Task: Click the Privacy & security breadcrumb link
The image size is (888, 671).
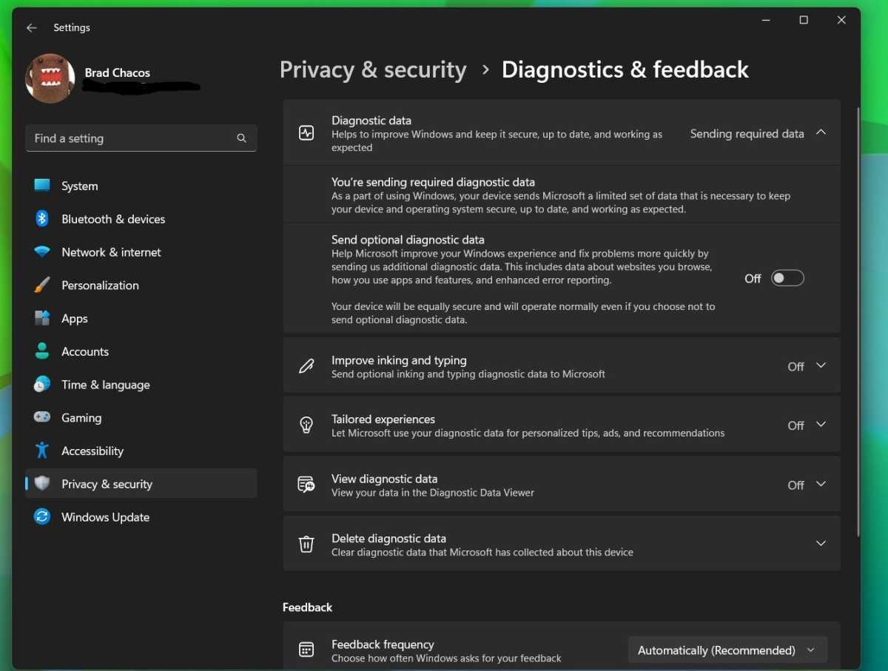Action: pyautogui.click(x=373, y=69)
